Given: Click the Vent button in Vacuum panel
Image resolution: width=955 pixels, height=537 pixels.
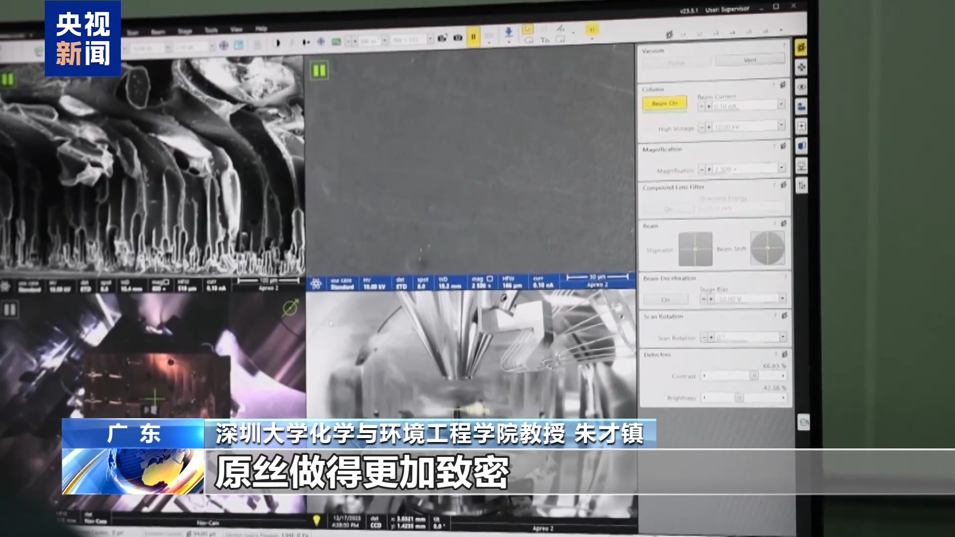Looking at the screenshot, I should (x=750, y=60).
